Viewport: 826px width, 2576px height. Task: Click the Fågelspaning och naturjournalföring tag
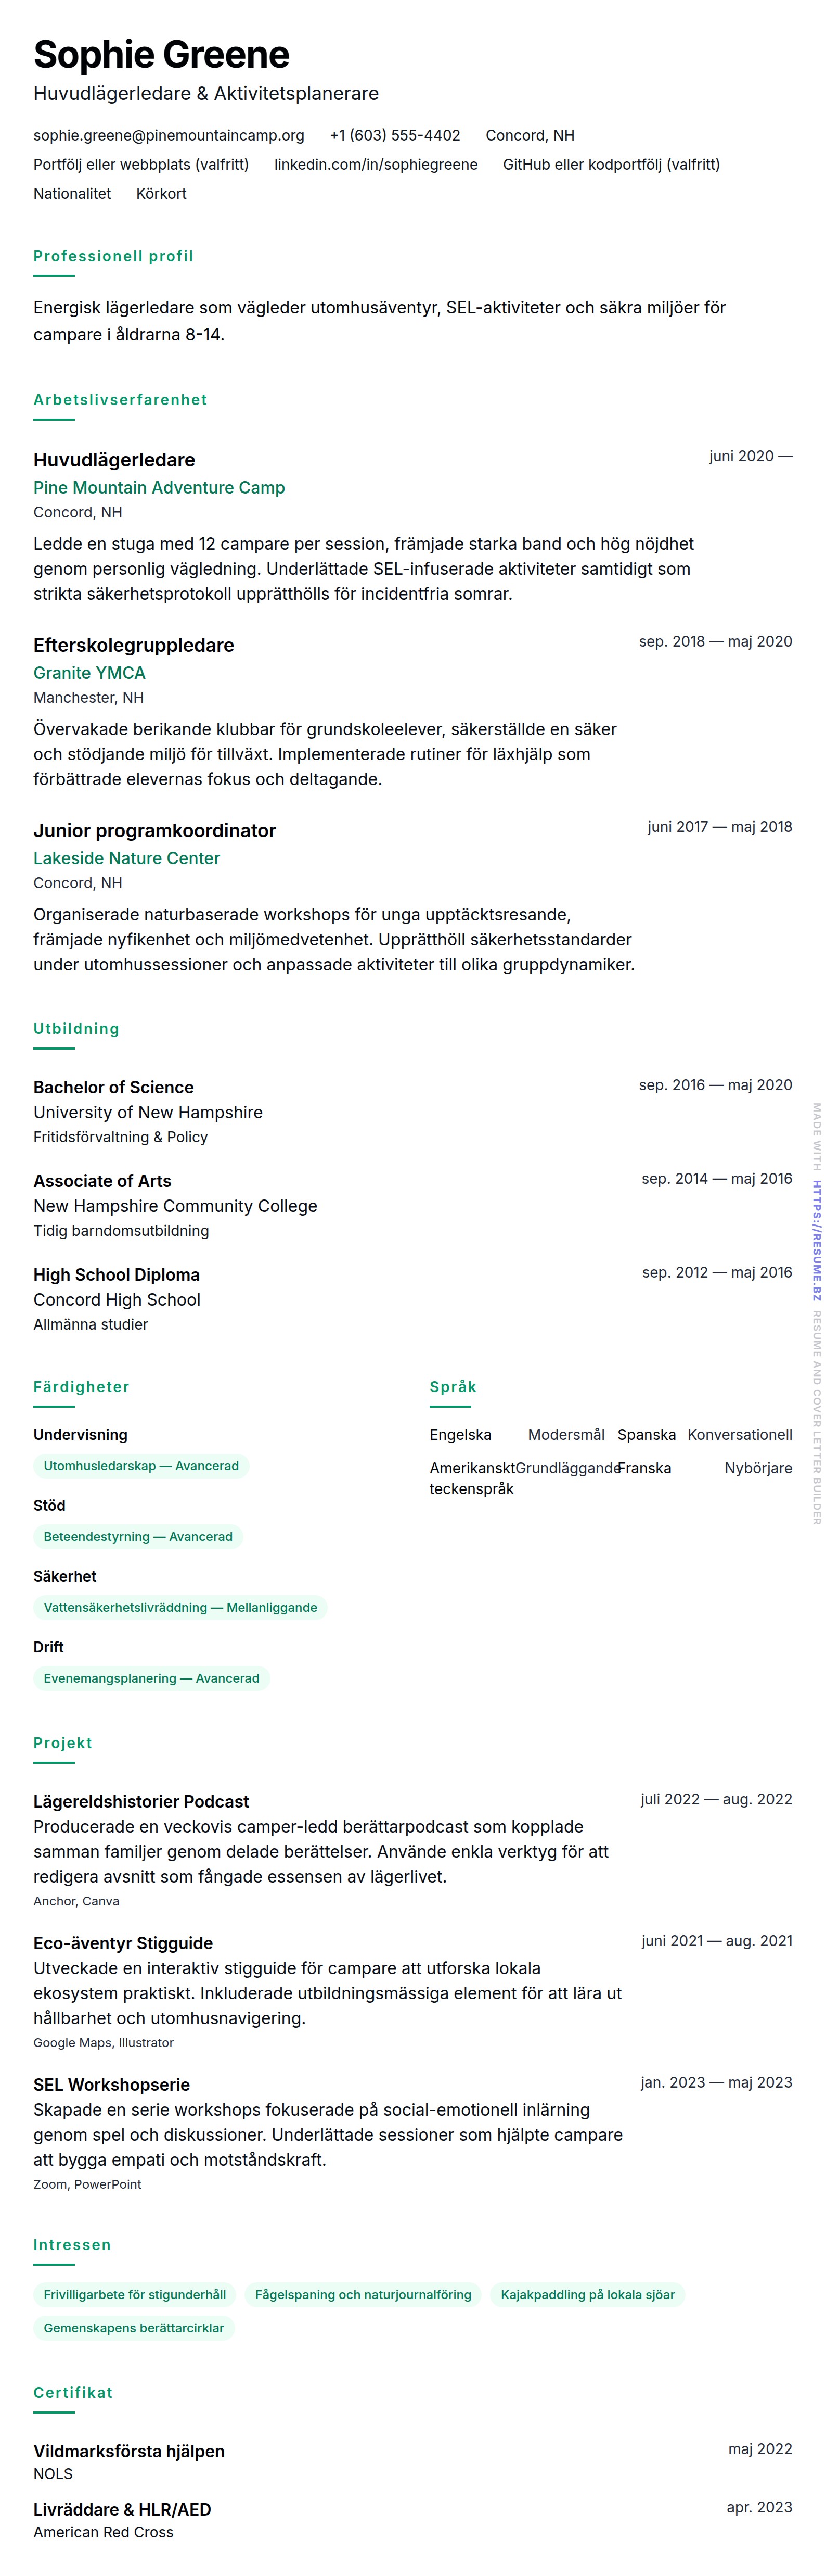(x=363, y=2294)
